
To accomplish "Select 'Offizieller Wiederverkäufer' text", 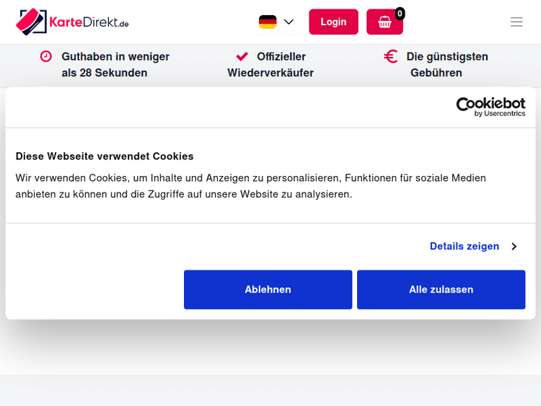I will coord(272,64).
